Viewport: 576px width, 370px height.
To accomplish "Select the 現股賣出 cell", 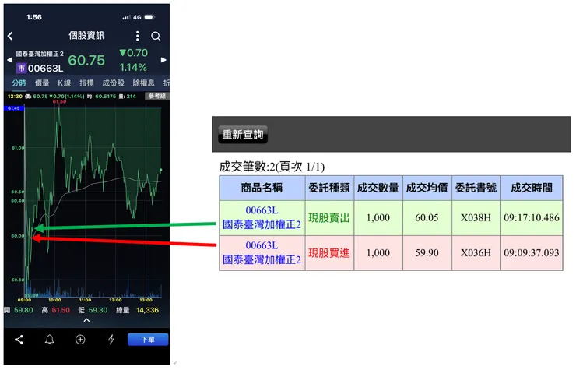I will 328,218.
